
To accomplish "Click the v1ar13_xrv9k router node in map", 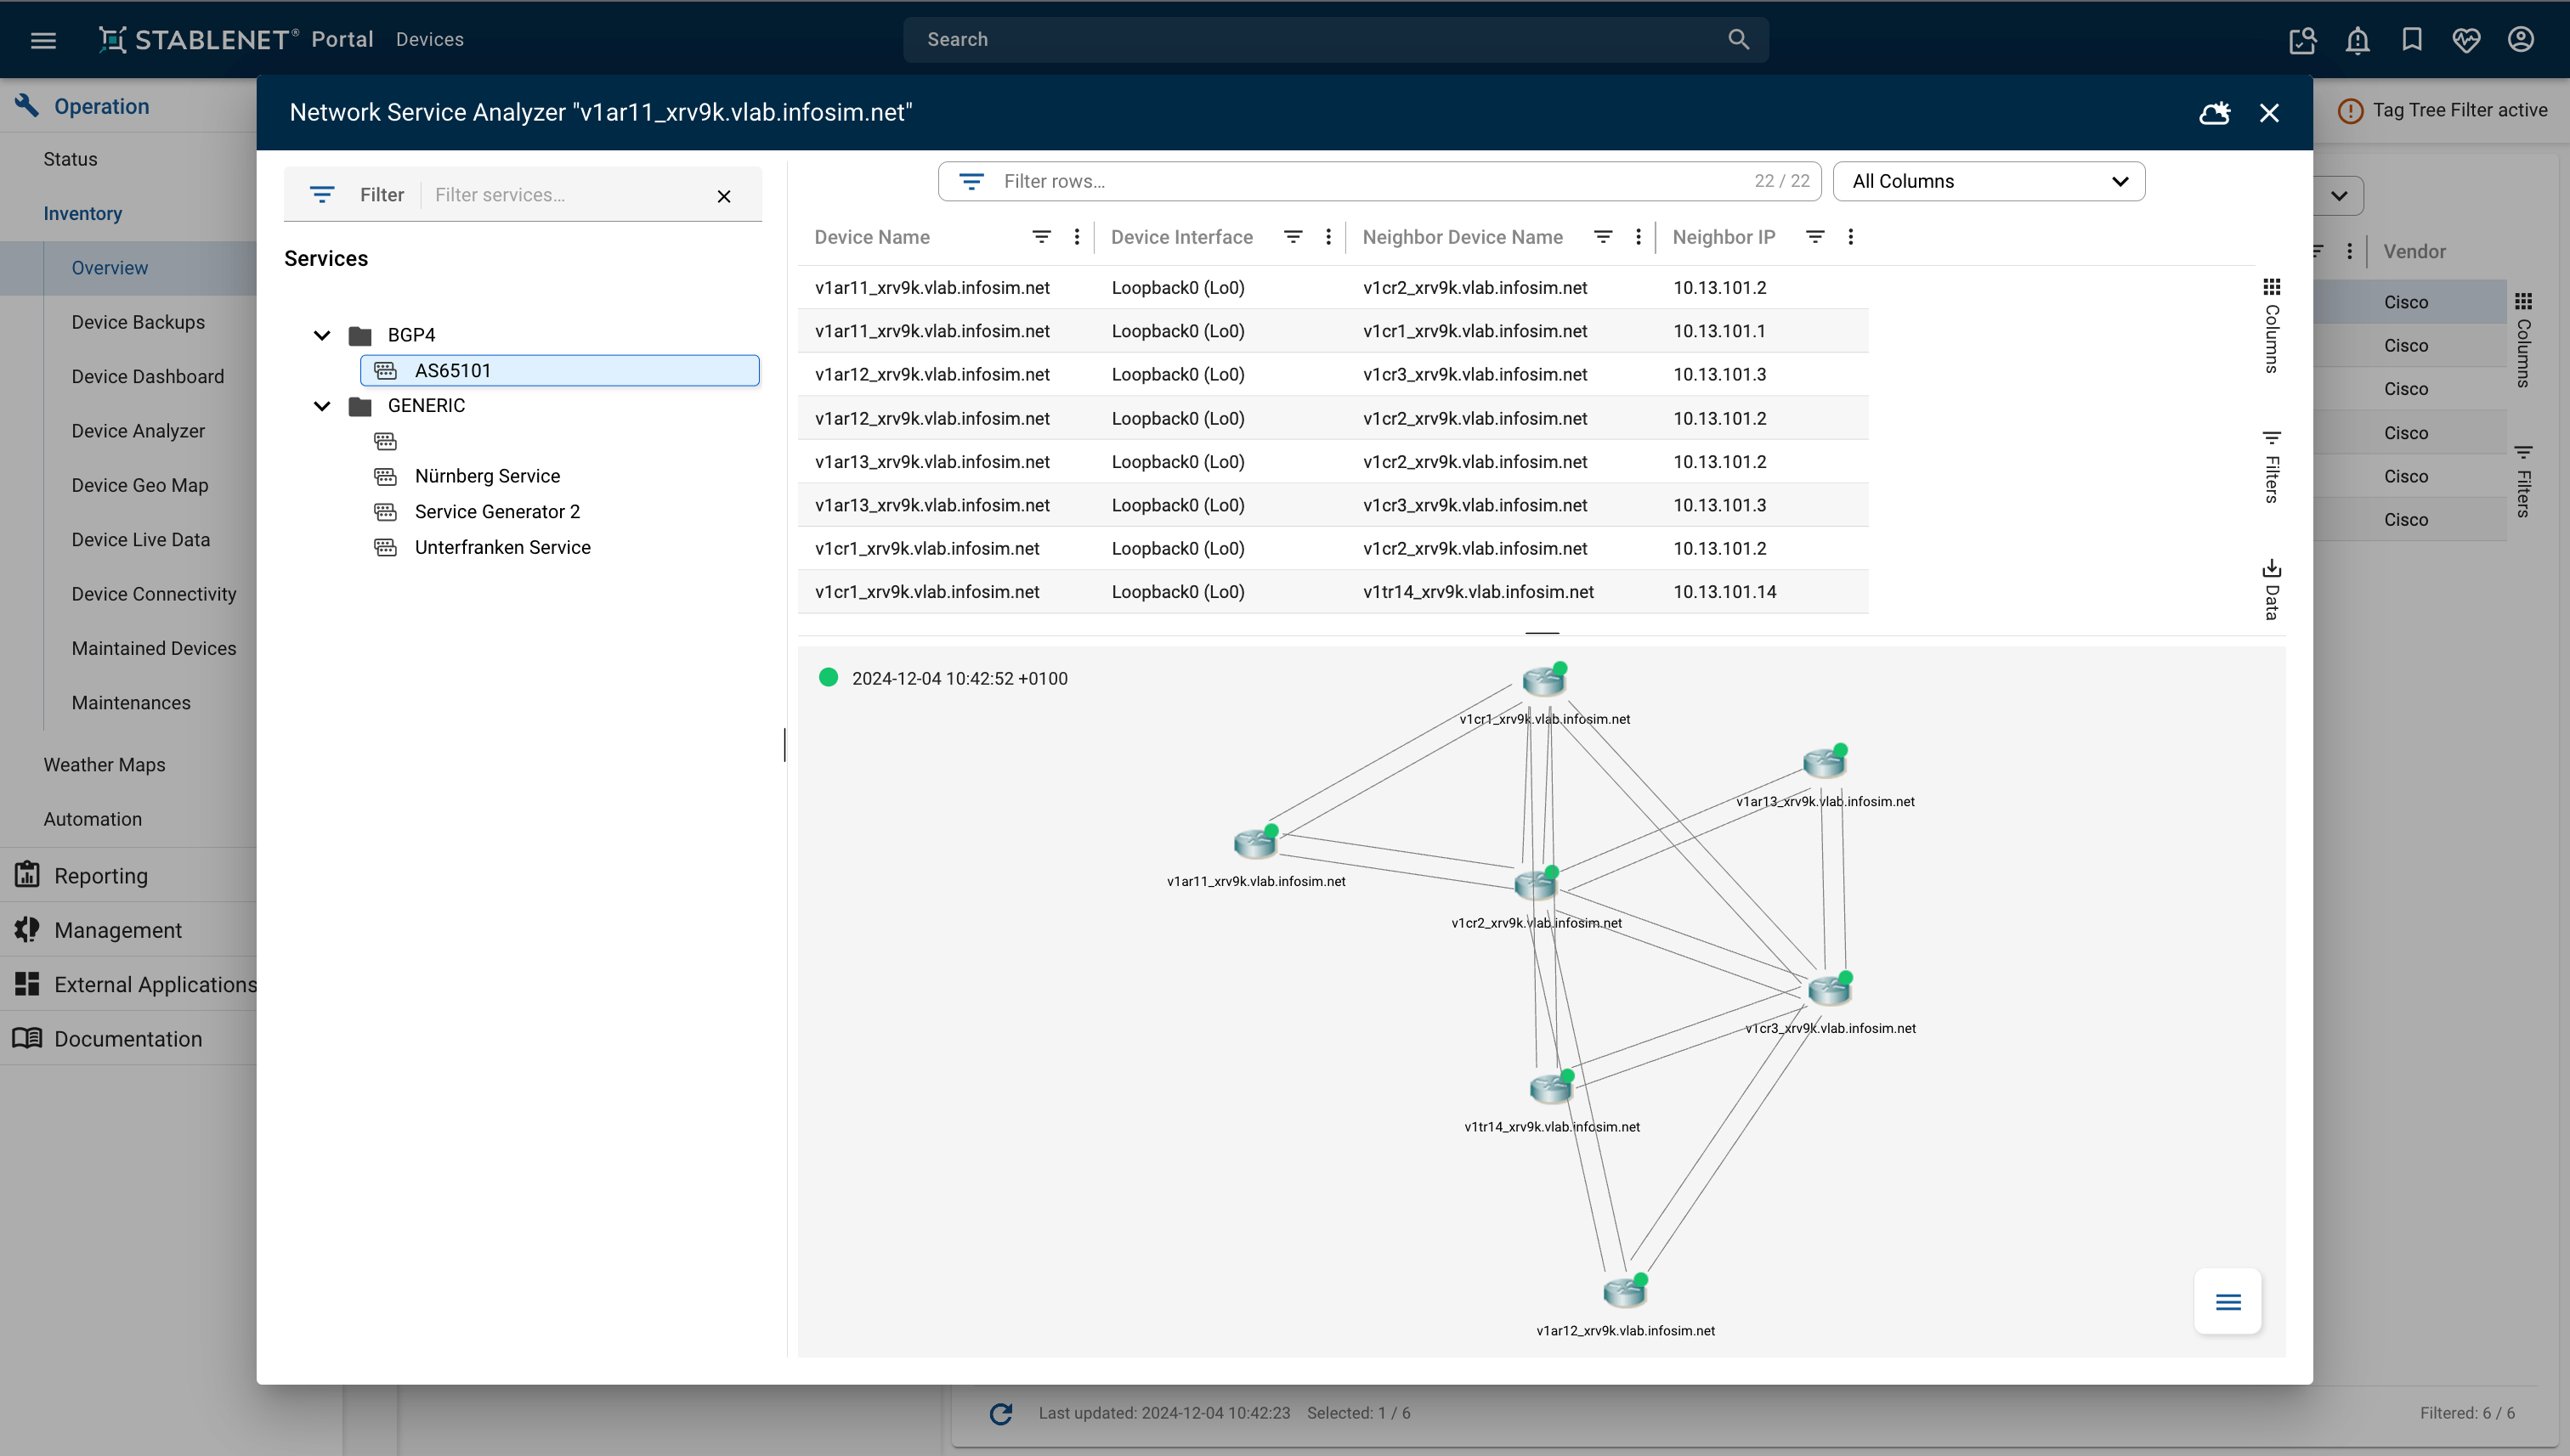I will click(1824, 763).
